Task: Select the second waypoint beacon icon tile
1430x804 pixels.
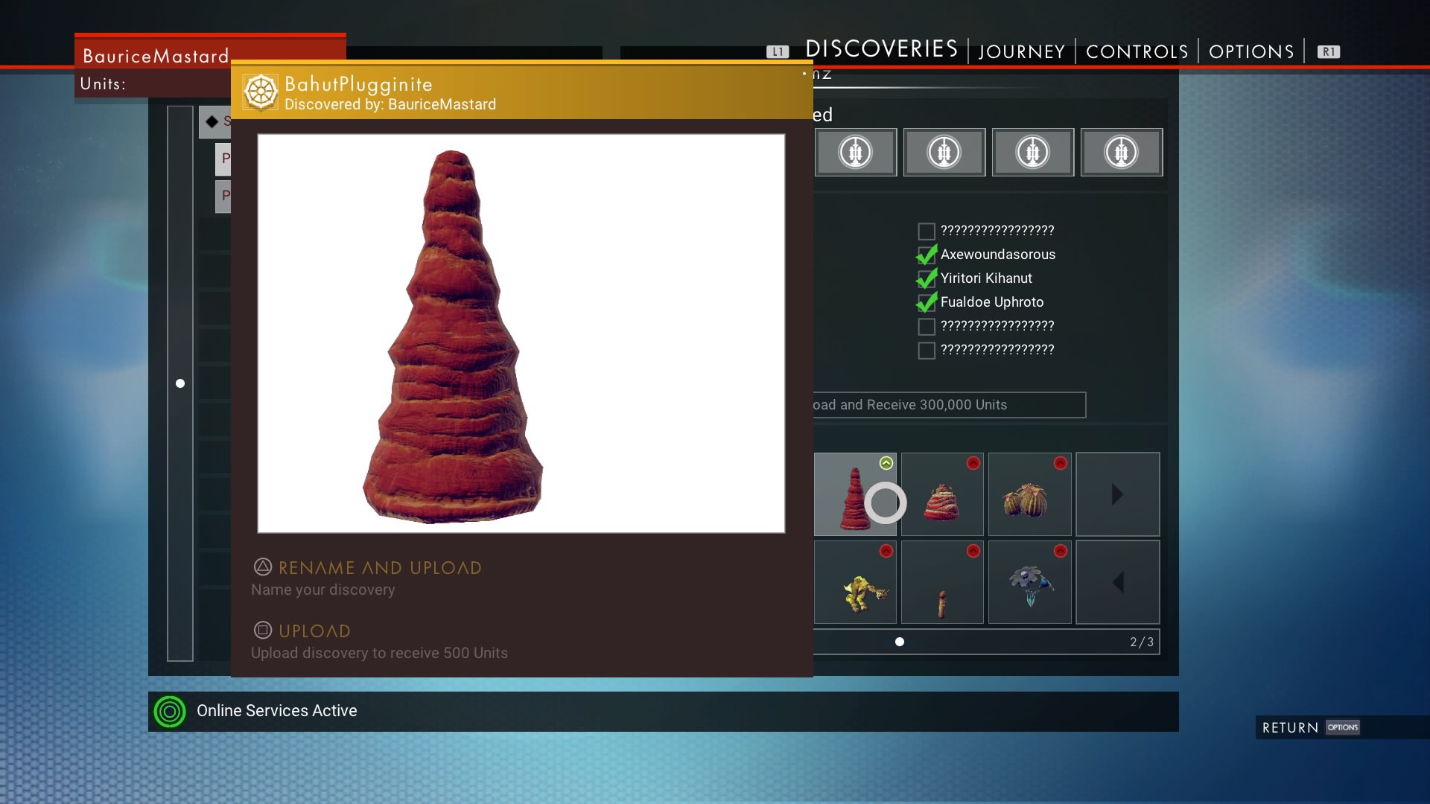Action: click(944, 153)
